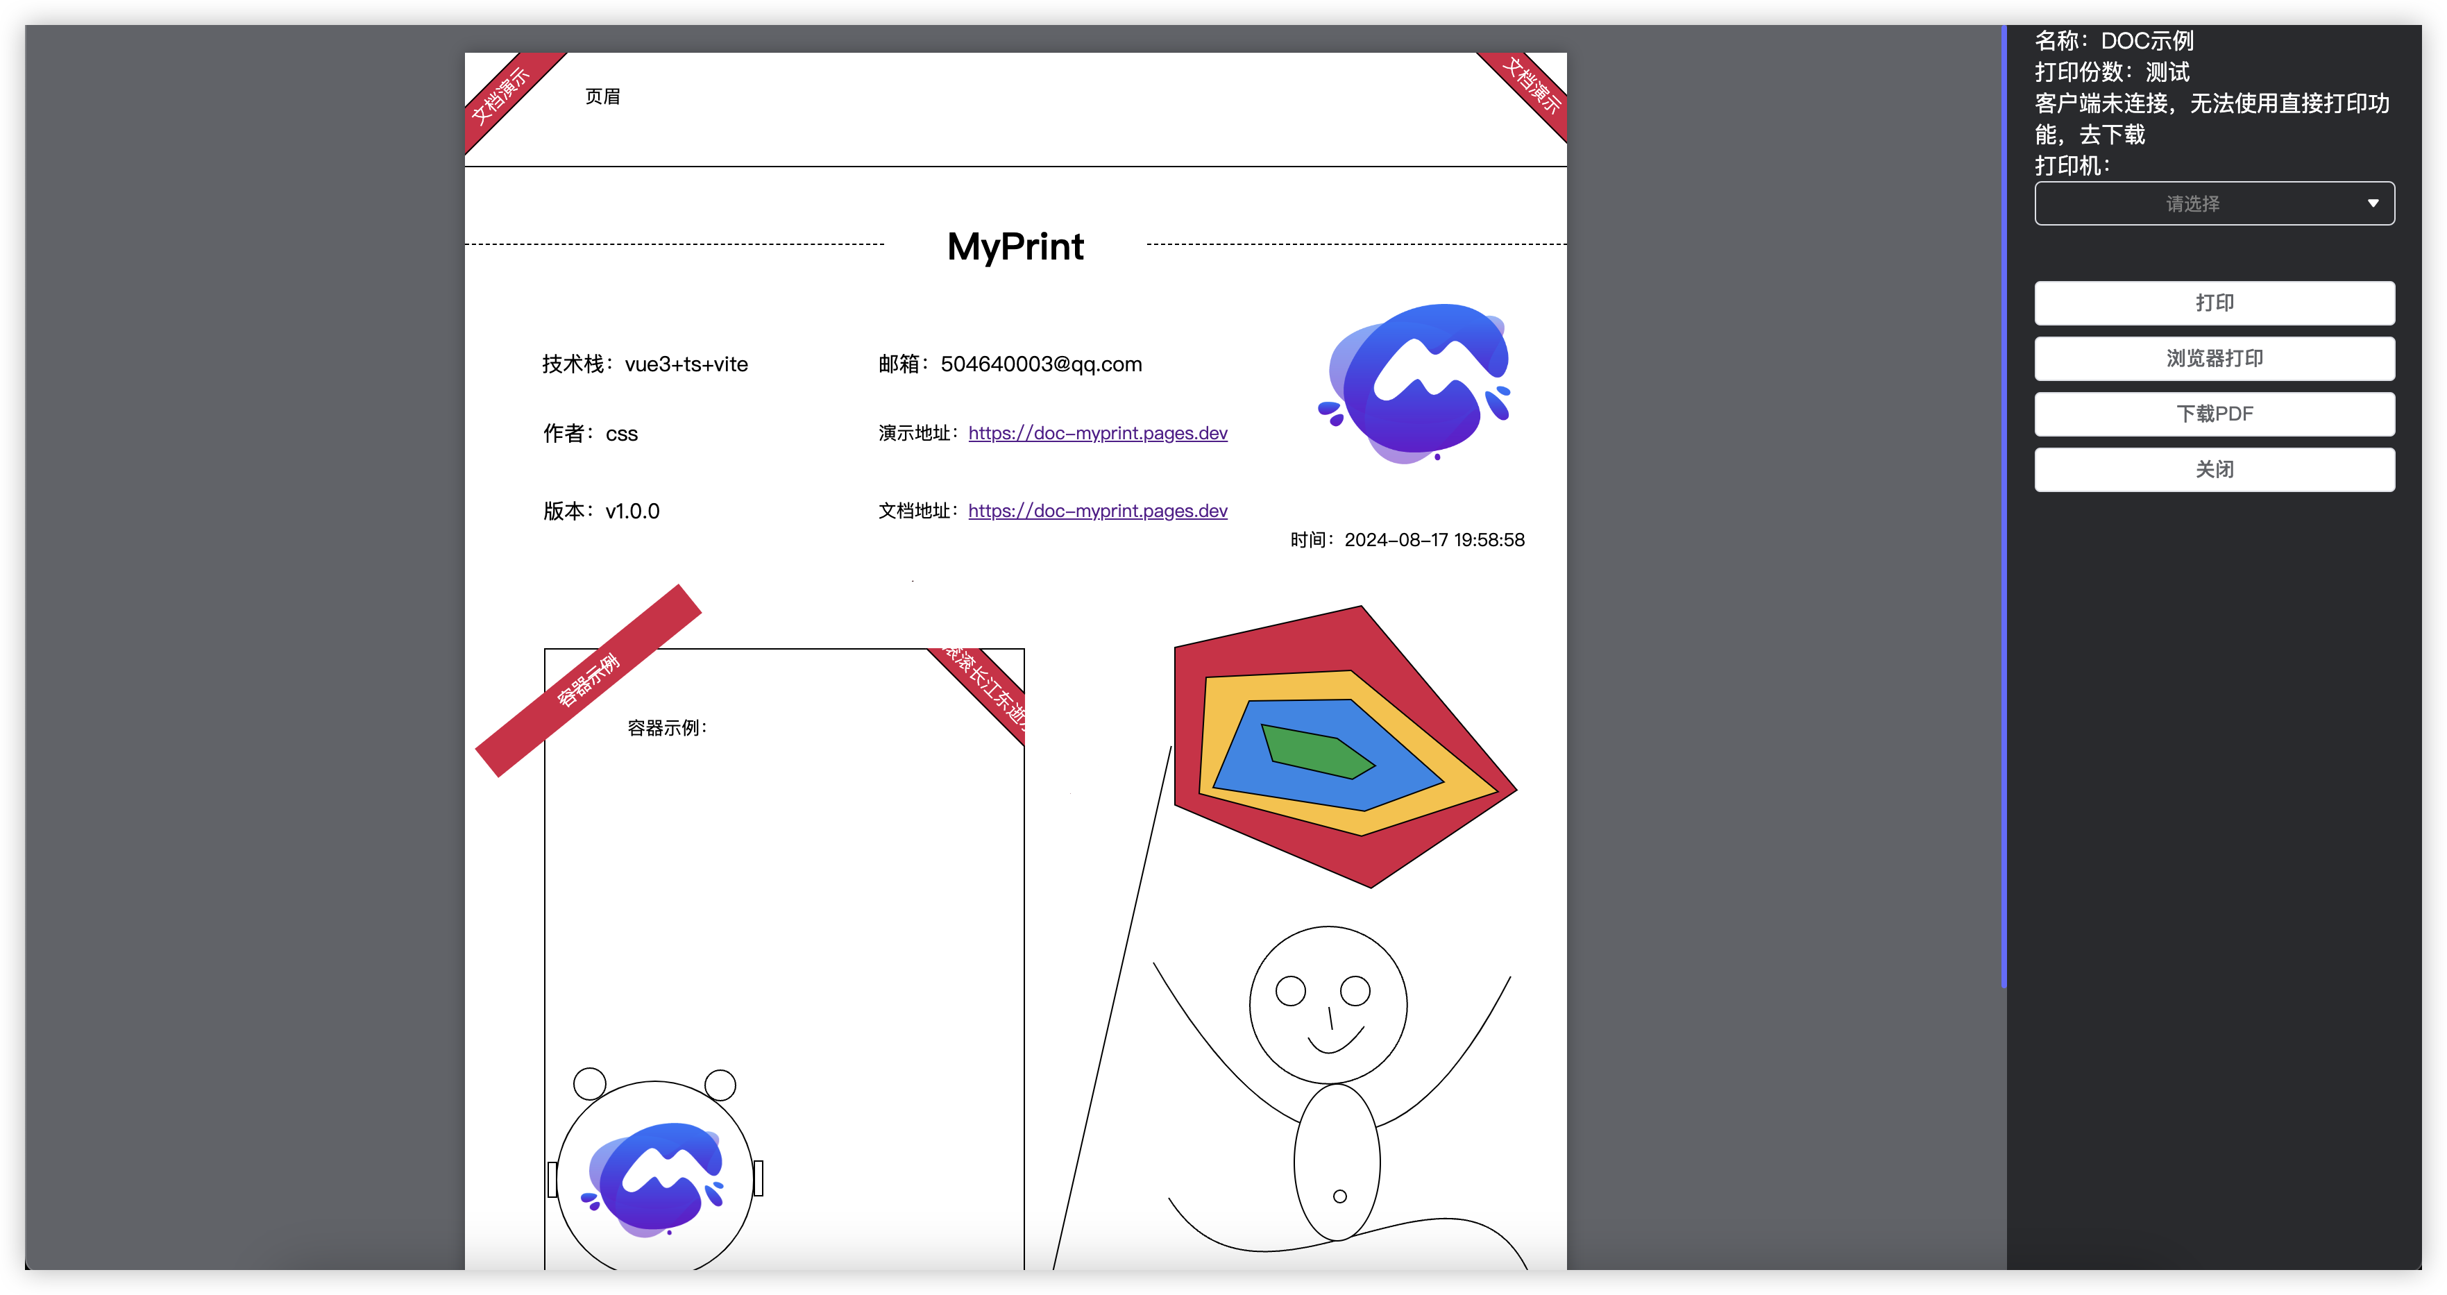Open the 演示地址 hyperlink
2447x1295 pixels.
tap(1097, 433)
